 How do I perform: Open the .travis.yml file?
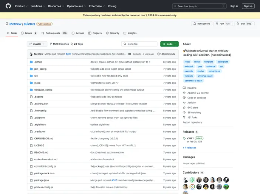point(40,131)
